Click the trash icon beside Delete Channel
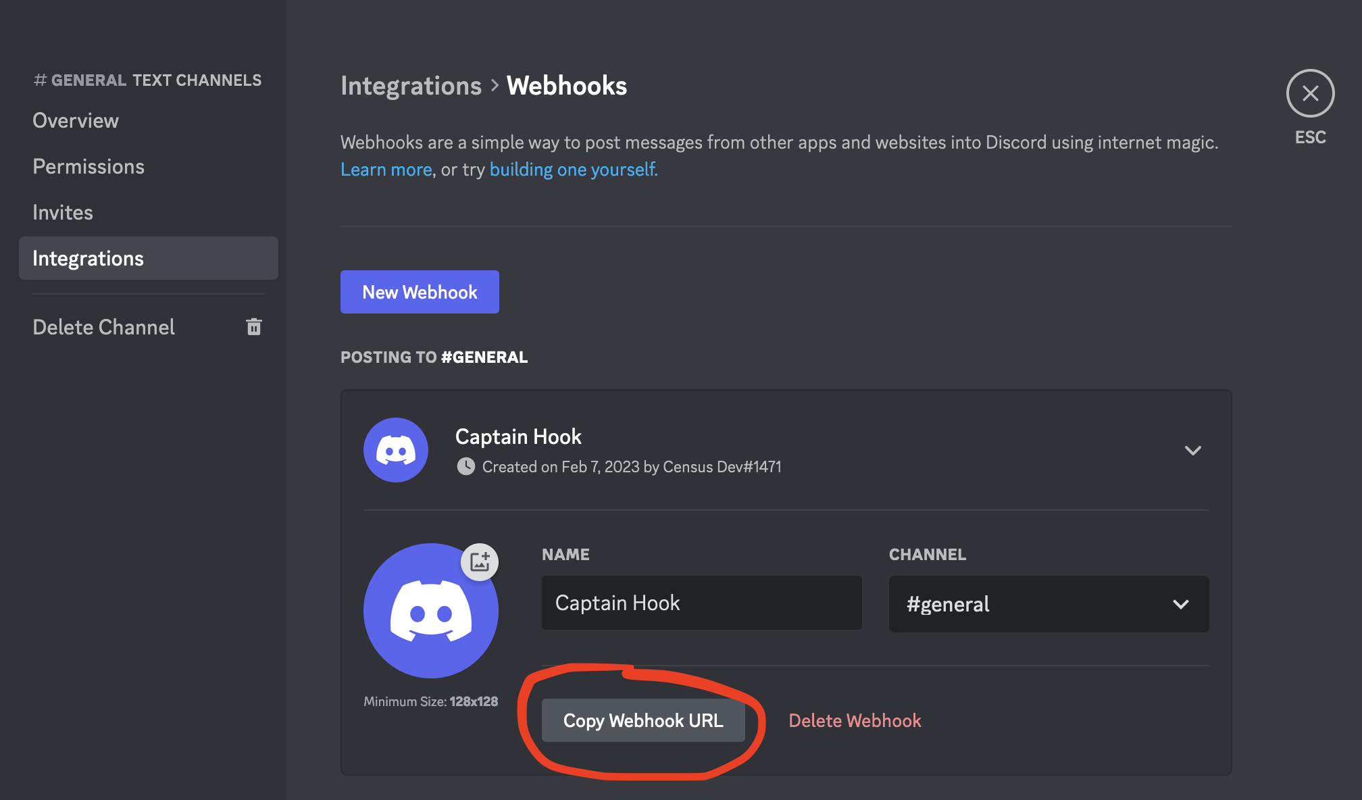The image size is (1362, 800). pyautogui.click(x=254, y=327)
